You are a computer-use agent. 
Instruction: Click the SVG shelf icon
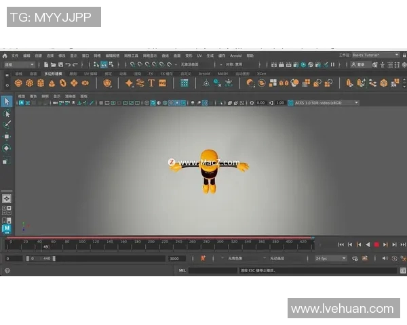click(163, 83)
